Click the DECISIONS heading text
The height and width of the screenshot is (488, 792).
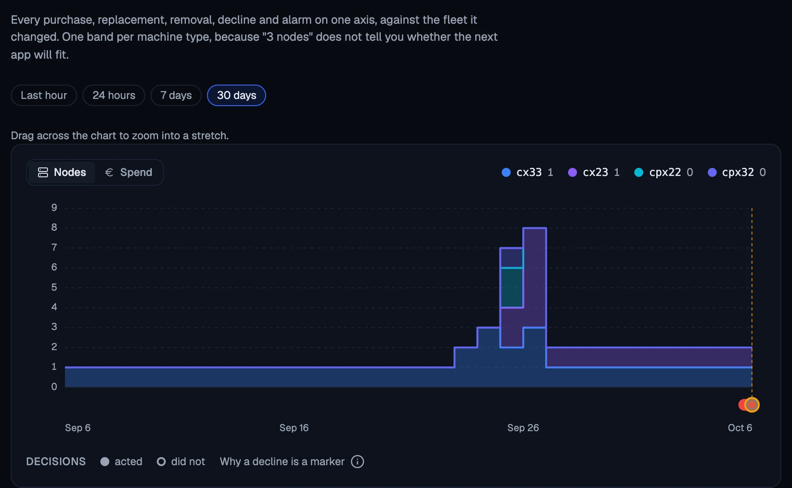56,462
